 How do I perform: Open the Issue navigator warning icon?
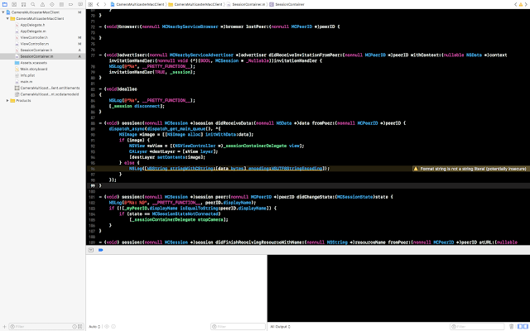pyautogui.click(x=42, y=4)
